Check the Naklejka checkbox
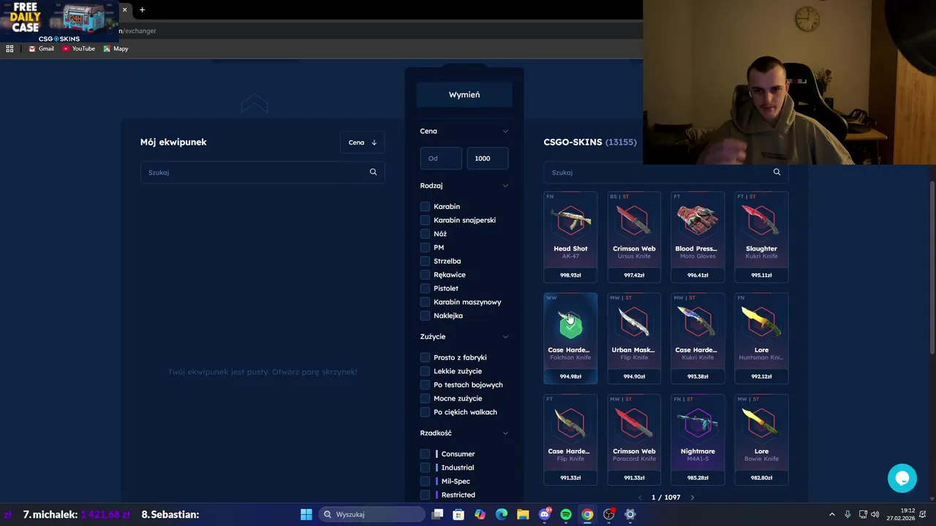 coord(425,316)
